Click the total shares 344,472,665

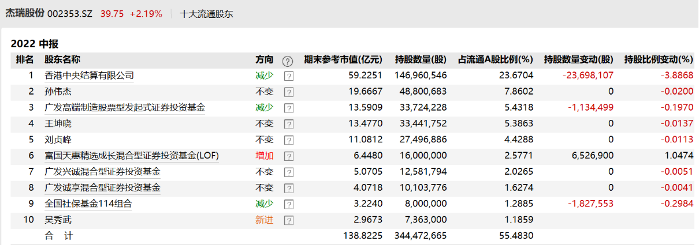[421, 236]
